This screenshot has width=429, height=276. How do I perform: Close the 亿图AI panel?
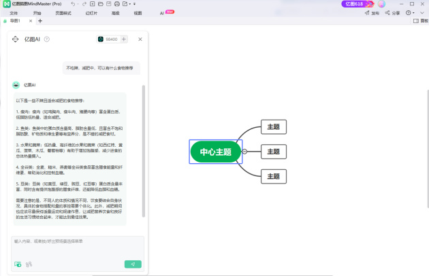pyautogui.click(x=140, y=39)
